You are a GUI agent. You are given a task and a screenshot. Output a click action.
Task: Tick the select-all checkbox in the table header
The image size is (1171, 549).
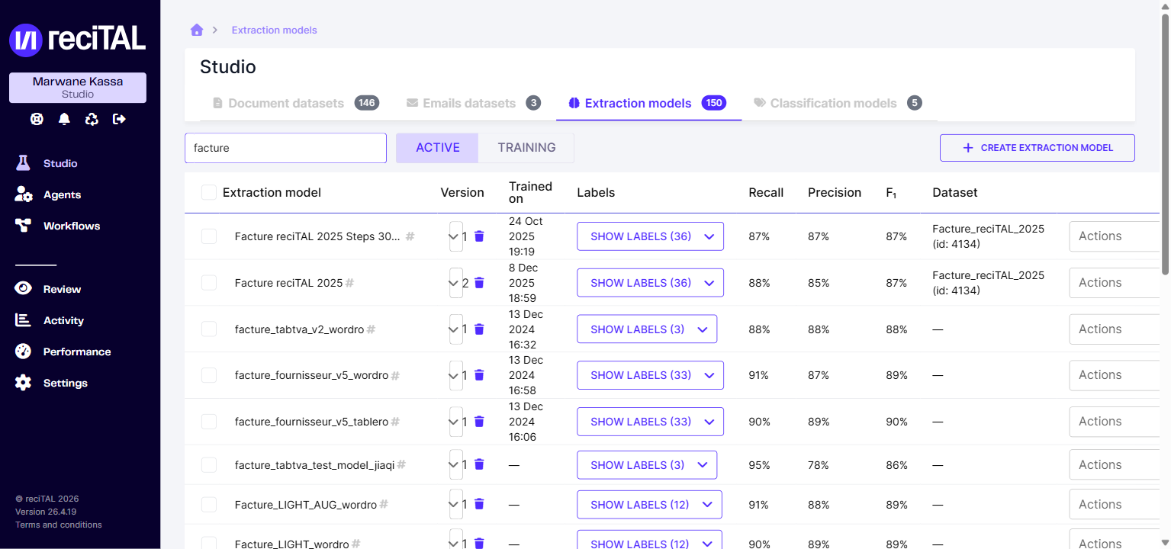pos(209,192)
